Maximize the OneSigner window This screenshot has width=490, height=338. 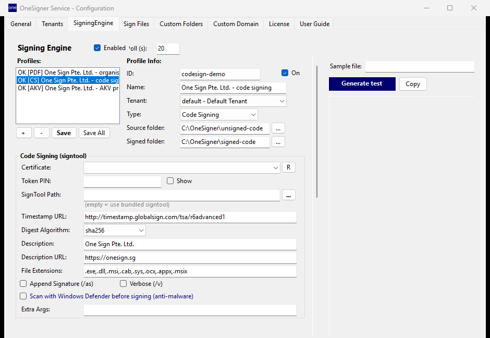450,8
